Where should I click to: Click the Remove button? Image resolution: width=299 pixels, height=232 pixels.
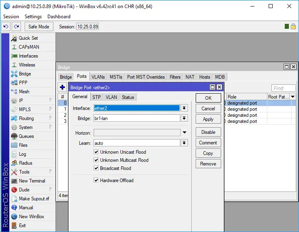[x=208, y=164]
